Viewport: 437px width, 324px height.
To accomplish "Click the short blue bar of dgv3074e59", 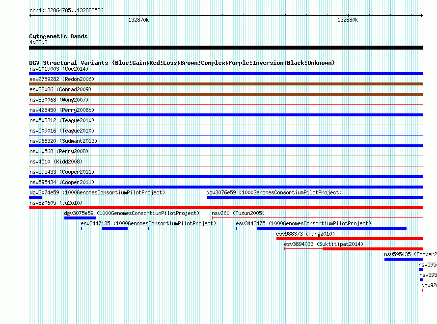I will tap(35, 197).
